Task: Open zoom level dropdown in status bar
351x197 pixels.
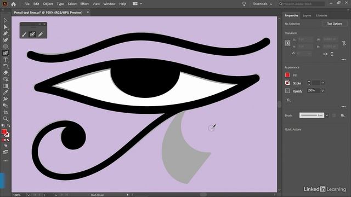Action: click(29, 195)
